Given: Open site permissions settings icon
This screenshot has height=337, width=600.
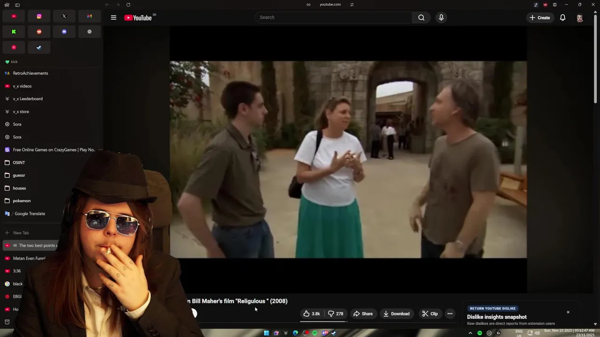Looking at the screenshot, I should point(352,5).
